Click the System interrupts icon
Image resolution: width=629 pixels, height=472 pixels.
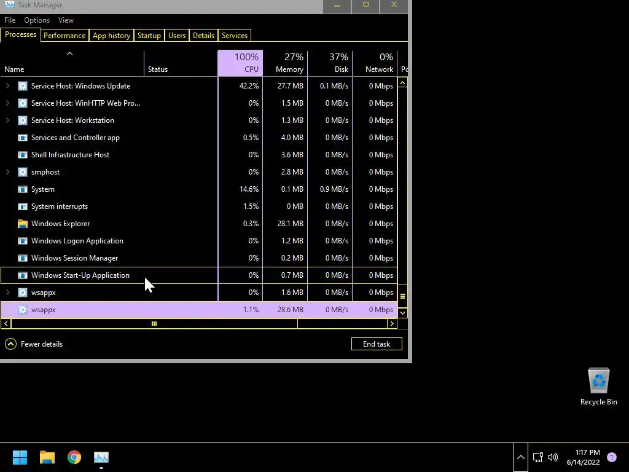tap(23, 206)
